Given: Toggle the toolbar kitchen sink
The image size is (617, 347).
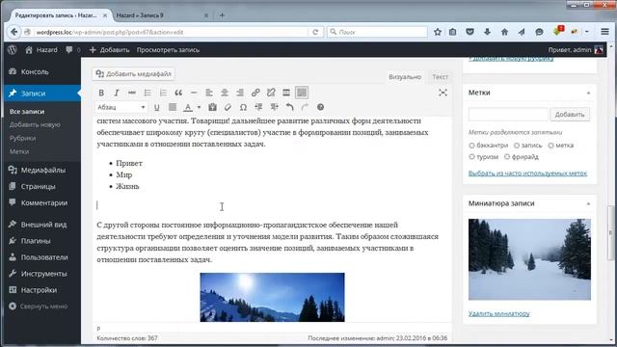Looking at the screenshot, I should click(x=302, y=93).
